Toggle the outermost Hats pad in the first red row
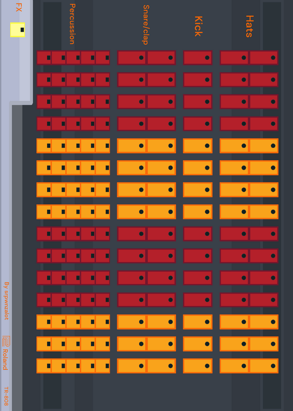The height and width of the screenshot is (411, 293). [x=264, y=58]
